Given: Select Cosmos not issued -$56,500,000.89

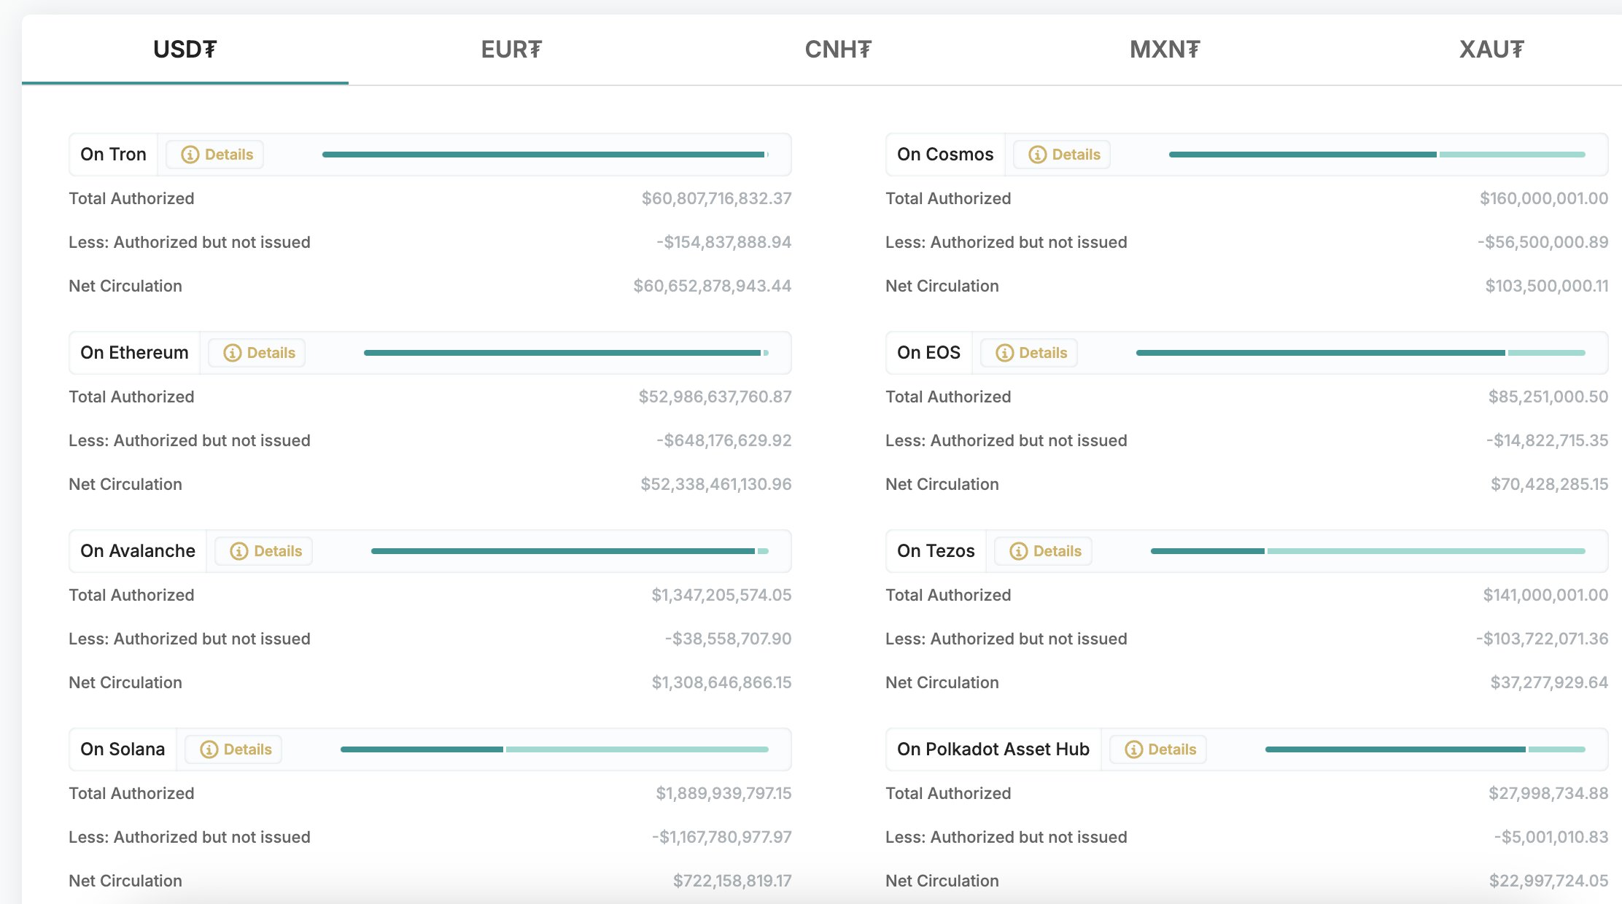Looking at the screenshot, I should click(1543, 242).
